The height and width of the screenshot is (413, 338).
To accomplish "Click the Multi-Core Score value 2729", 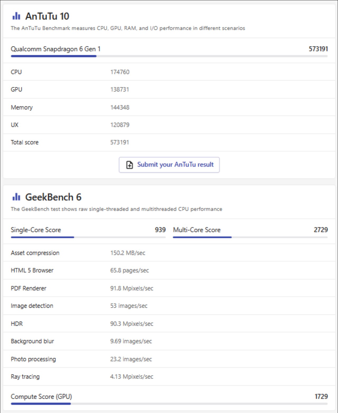I will [x=321, y=230].
